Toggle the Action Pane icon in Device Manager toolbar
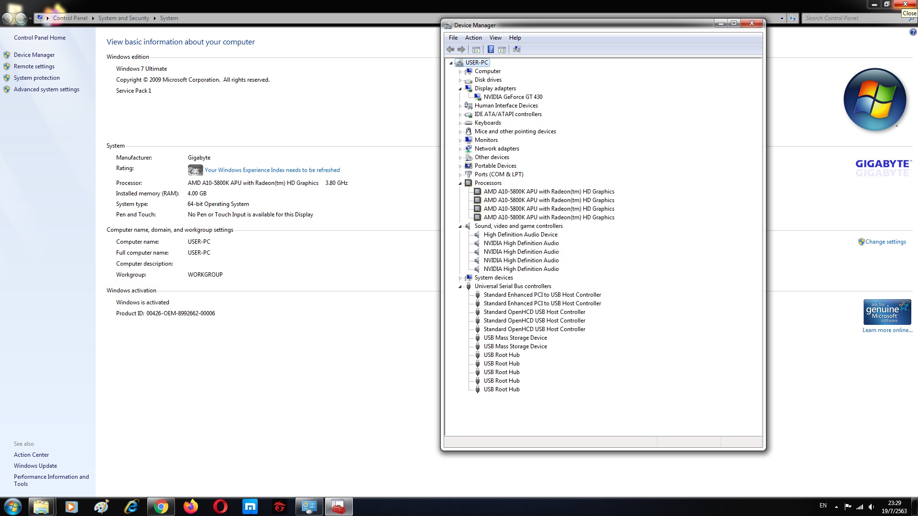Image resolution: width=918 pixels, height=516 pixels. [x=502, y=49]
